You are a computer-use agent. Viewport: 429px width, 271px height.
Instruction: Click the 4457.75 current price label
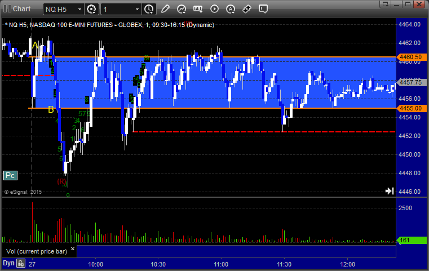411,82
